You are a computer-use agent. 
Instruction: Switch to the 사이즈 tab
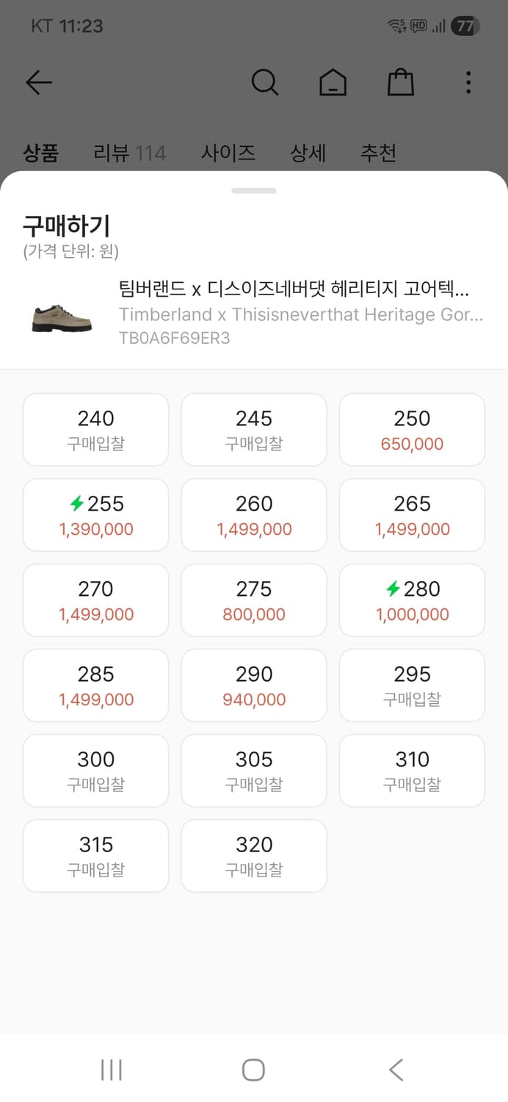click(228, 153)
